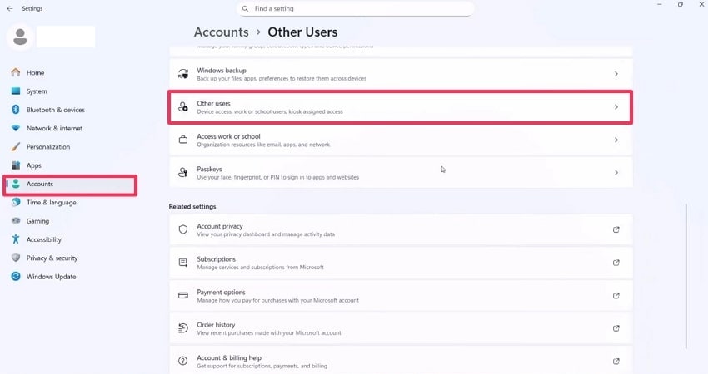Open Account & billing help external link icon
708x374 pixels.
[616, 361]
